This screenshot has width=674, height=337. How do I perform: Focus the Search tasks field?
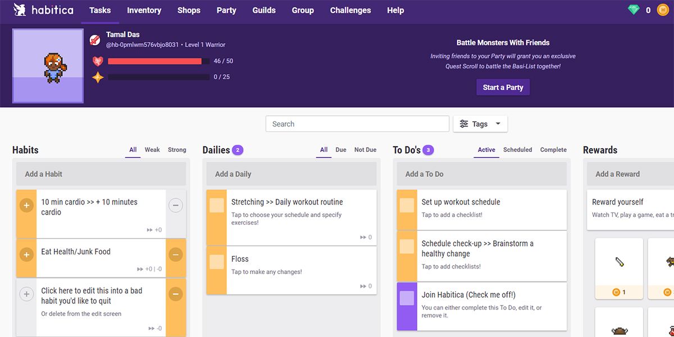(x=357, y=124)
